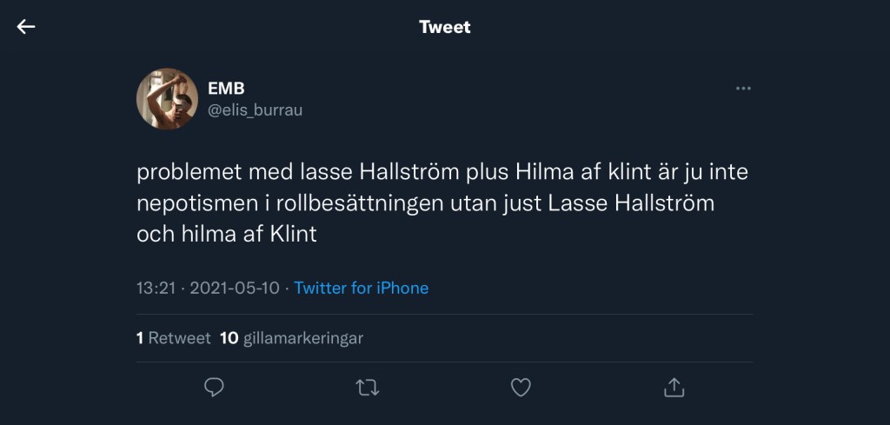Click the bold number 10 beside gillamarkeringar
Viewport: 890px width, 425px height.
tap(229, 338)
